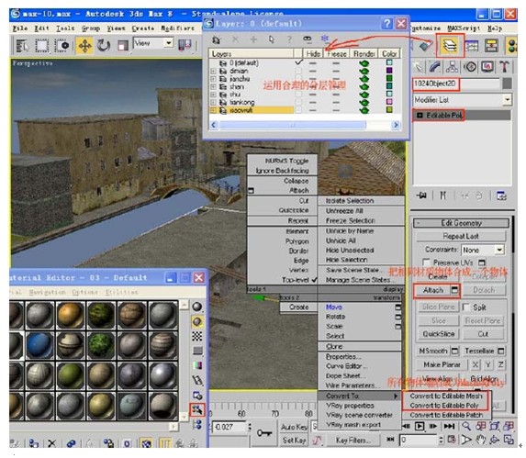Click MSmooth button
The image size is (526, 458).
pyautogui.click(x=433, y=351)
